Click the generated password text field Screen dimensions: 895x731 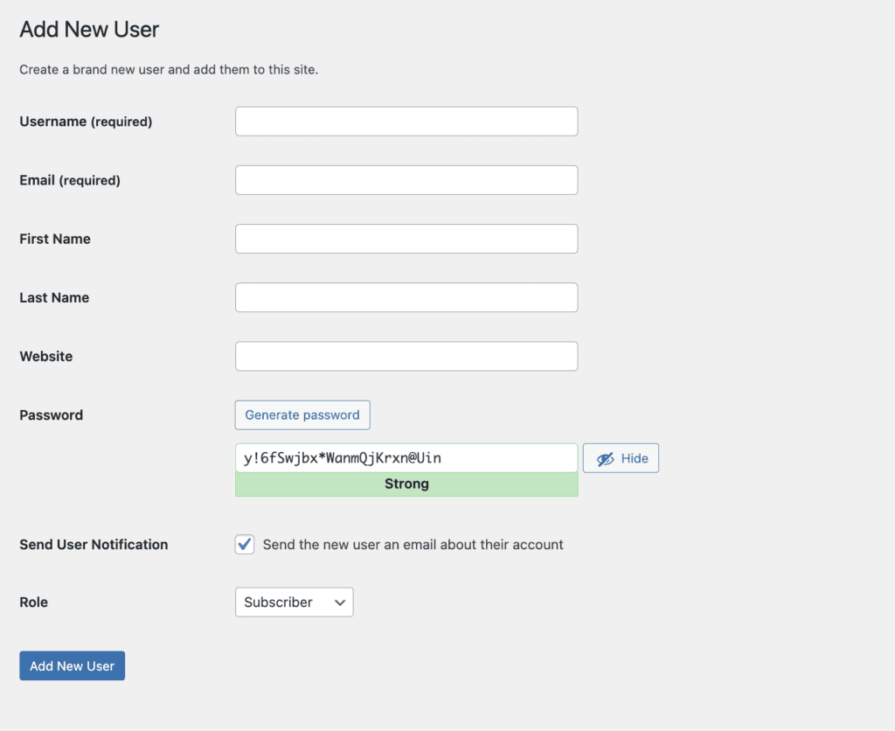point(406,458)
